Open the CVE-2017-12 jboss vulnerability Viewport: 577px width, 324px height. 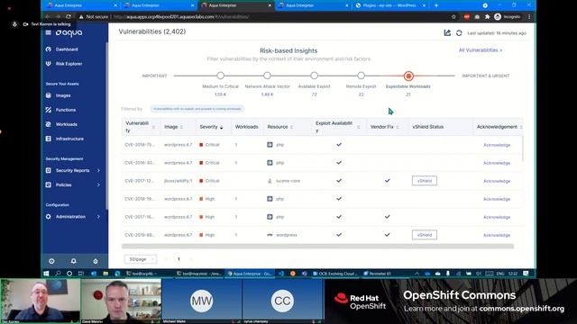140,181
